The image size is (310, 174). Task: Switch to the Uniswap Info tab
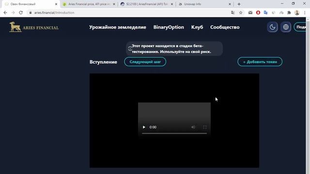click(x=204, y=4)
